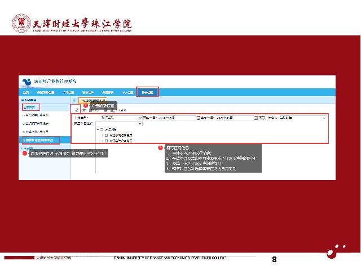The image size is (361, 270).
Task: Check the first child department checkbox
Action: (106, 136)
